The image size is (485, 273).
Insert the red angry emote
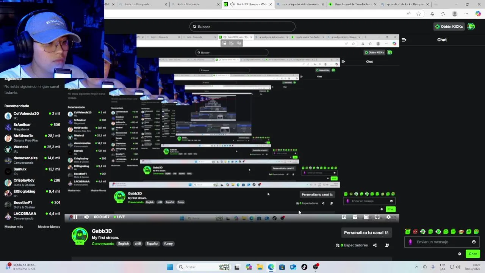415,231
